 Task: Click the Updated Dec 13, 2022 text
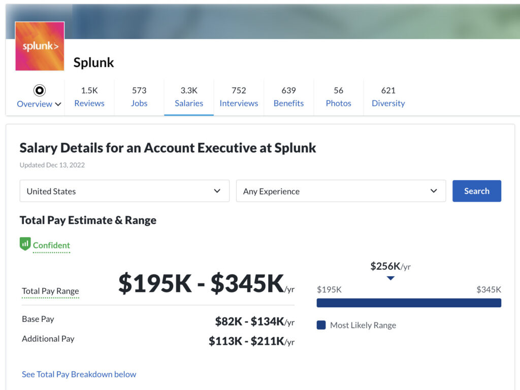pyautogui.click(x=52, y=165)
